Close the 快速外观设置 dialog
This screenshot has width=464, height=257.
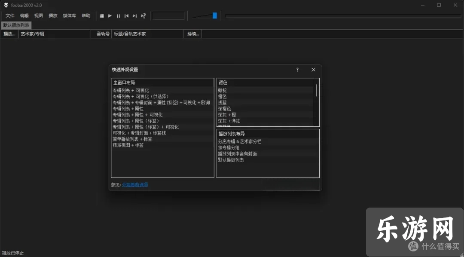click(313, 70)
